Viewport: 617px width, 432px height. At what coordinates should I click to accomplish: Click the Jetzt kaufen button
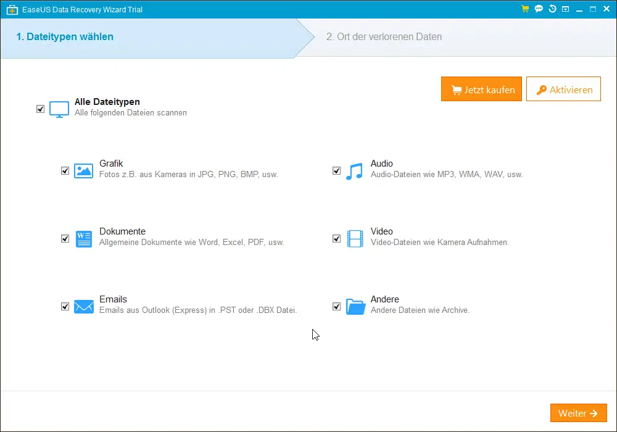(x=481, y=89)
